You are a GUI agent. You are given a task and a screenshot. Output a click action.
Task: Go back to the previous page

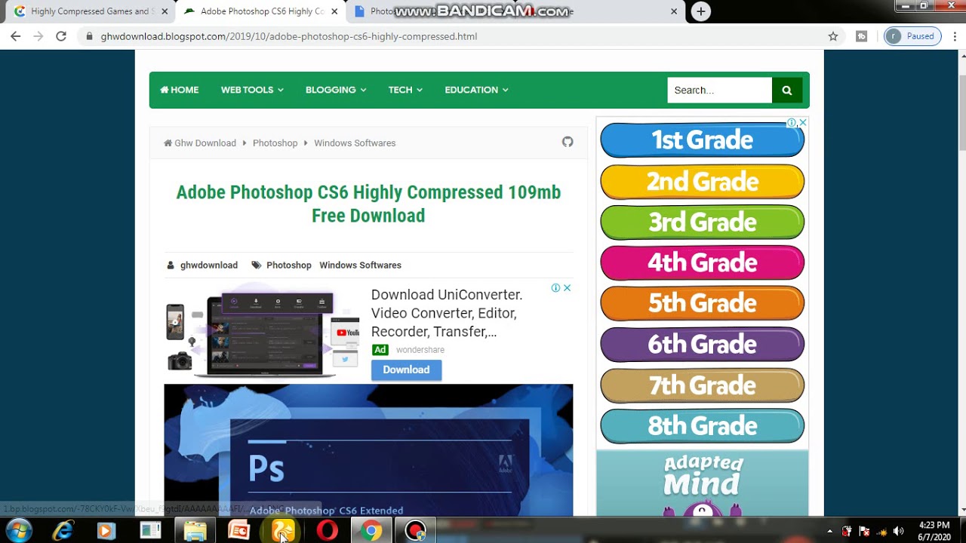point(15,36)
